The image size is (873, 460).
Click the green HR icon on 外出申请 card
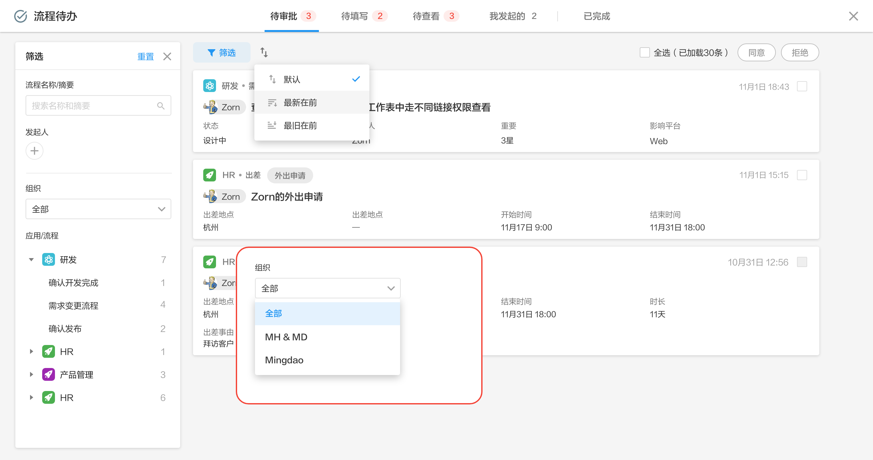[209, 175]
